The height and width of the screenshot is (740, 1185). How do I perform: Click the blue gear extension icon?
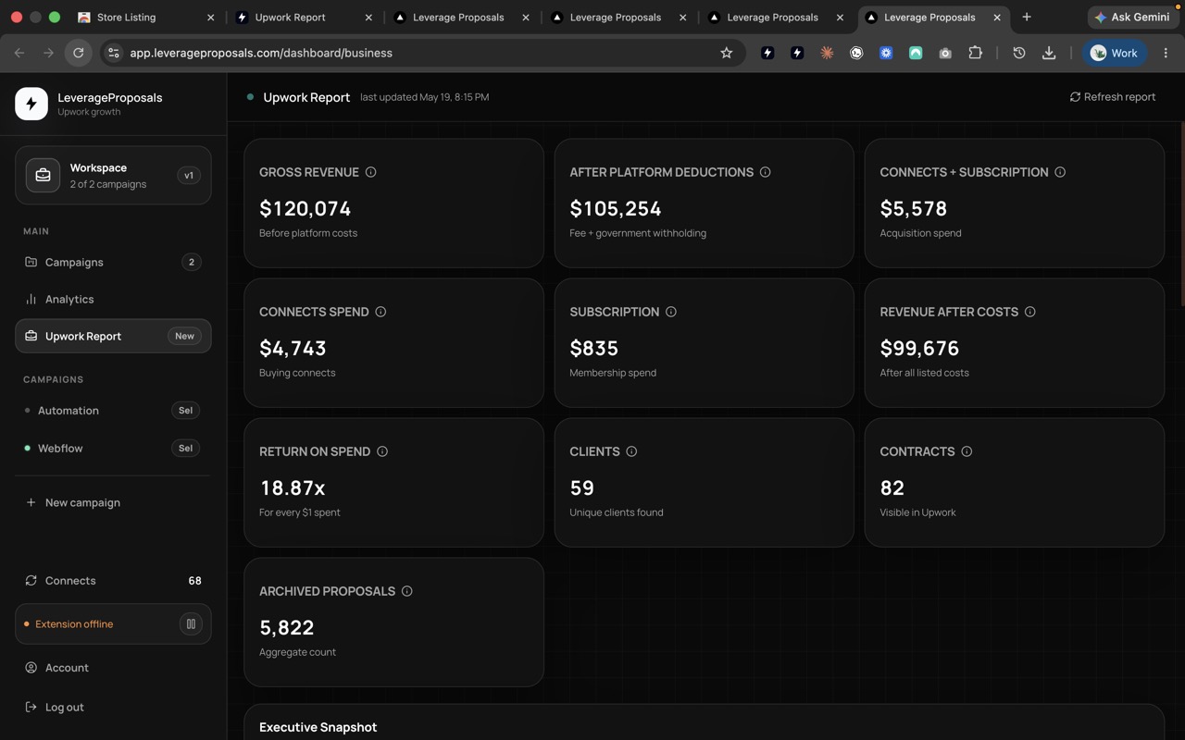click(x=886, y=53)
